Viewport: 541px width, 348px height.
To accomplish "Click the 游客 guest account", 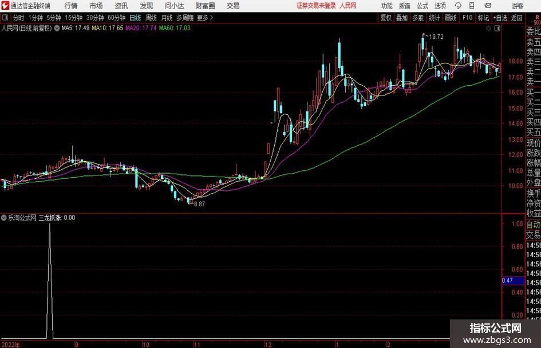I will 518,6.
